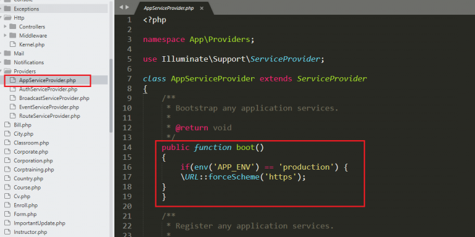The image size is (475, 237).
Task: Click the Bill.php file icon
Action: [x=7, y=125]
